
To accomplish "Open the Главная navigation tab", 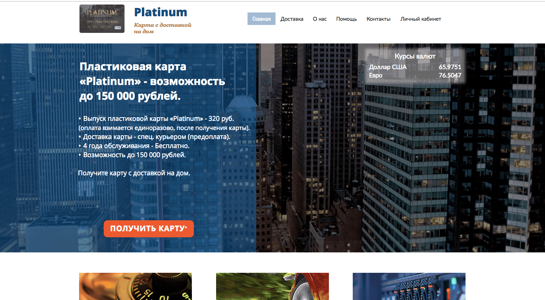I will 261,19.
